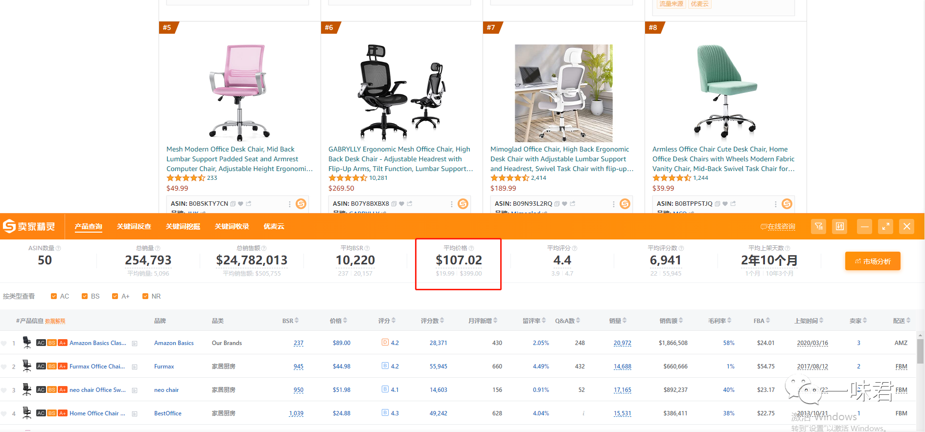Open the filter list icon in orange toolbar
This screenshot has width=925, height=432.
pyautogui.click(x=819, y=226)
